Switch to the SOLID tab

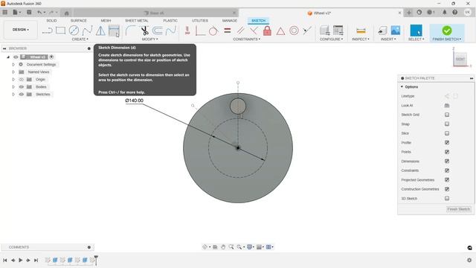point(51,20)
